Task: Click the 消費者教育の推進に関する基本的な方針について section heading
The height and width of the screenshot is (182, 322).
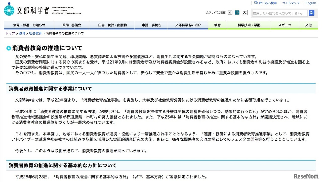Action: pyautogui.click(x=63, y=165)
